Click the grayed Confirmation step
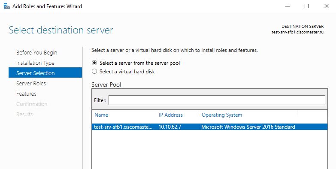This screenshot has width=336, height=169. coord(32,104)
